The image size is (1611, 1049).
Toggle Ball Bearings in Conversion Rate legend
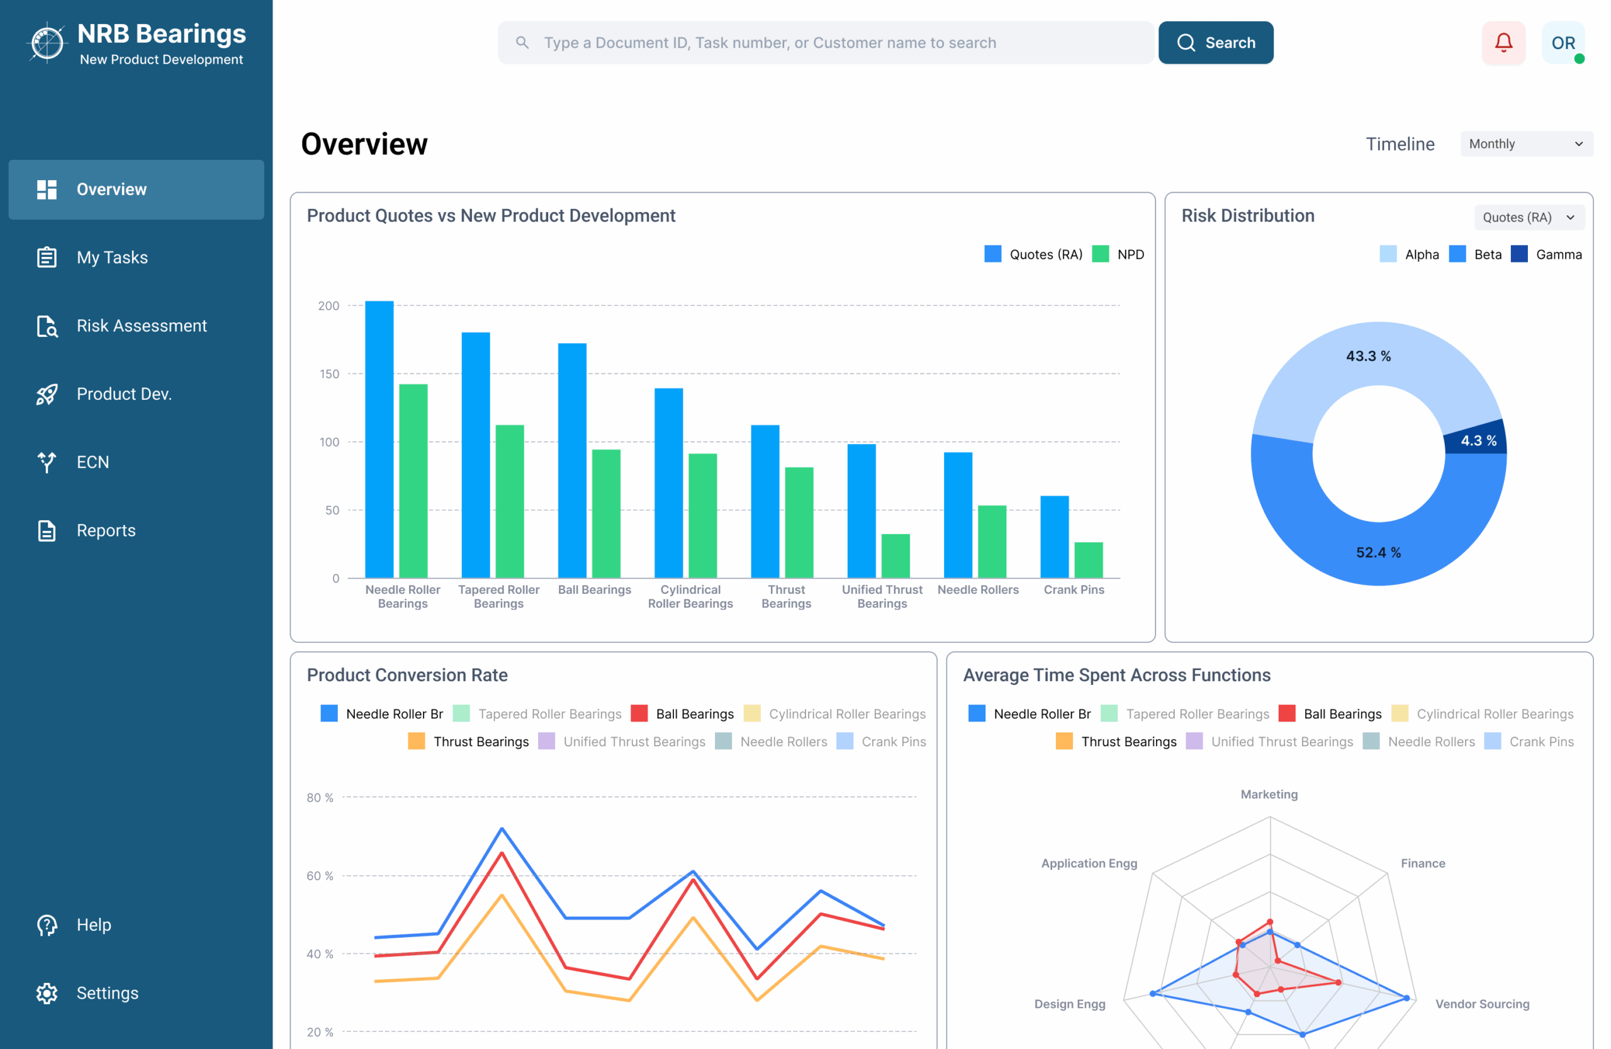[682, 714]
